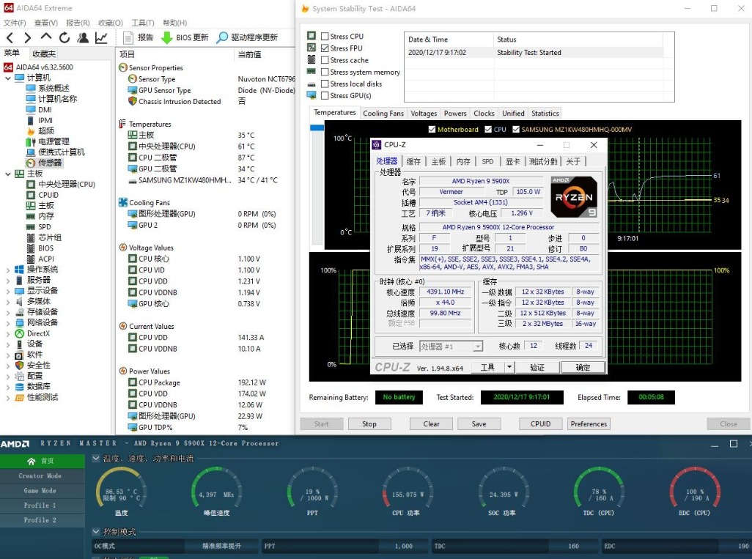Click CPU-Z 验证 validate button
This screenshot has height=559, width=752.
[x=537, y=367]
